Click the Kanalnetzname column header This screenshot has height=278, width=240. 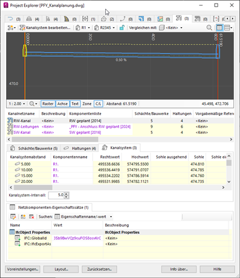(x=23, y=114)
